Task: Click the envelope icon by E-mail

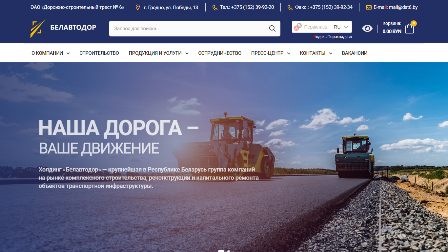Action: (x=369, y=7)
